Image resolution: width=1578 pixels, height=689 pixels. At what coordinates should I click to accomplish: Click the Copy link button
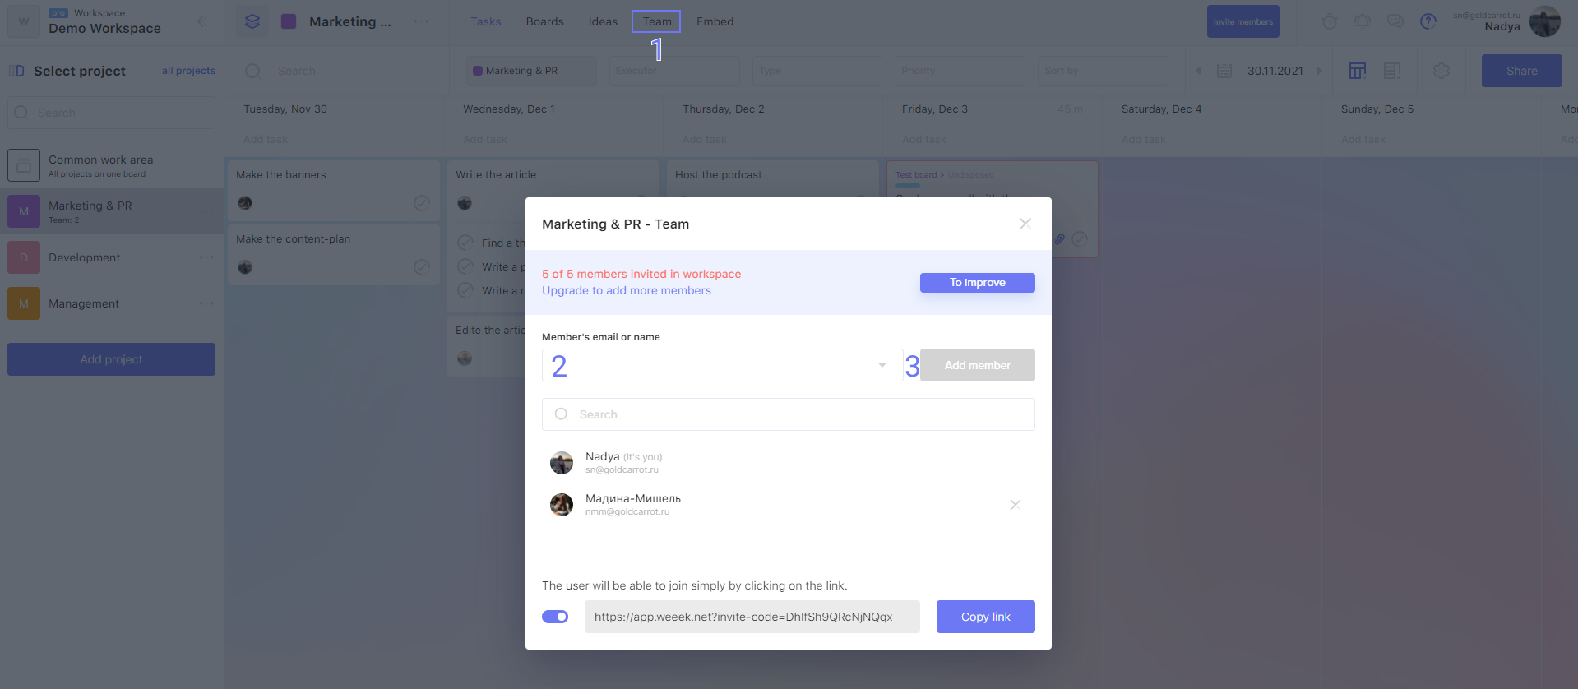pos(985,617)
